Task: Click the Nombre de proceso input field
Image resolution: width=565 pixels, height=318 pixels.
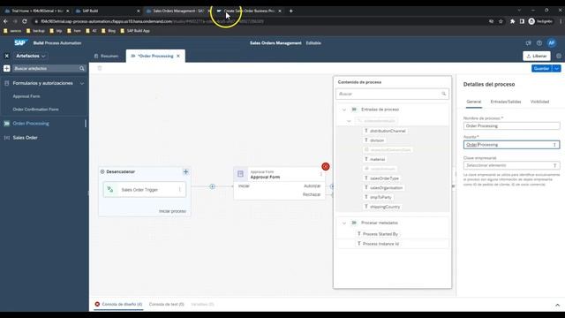Action: pos(511,125)
